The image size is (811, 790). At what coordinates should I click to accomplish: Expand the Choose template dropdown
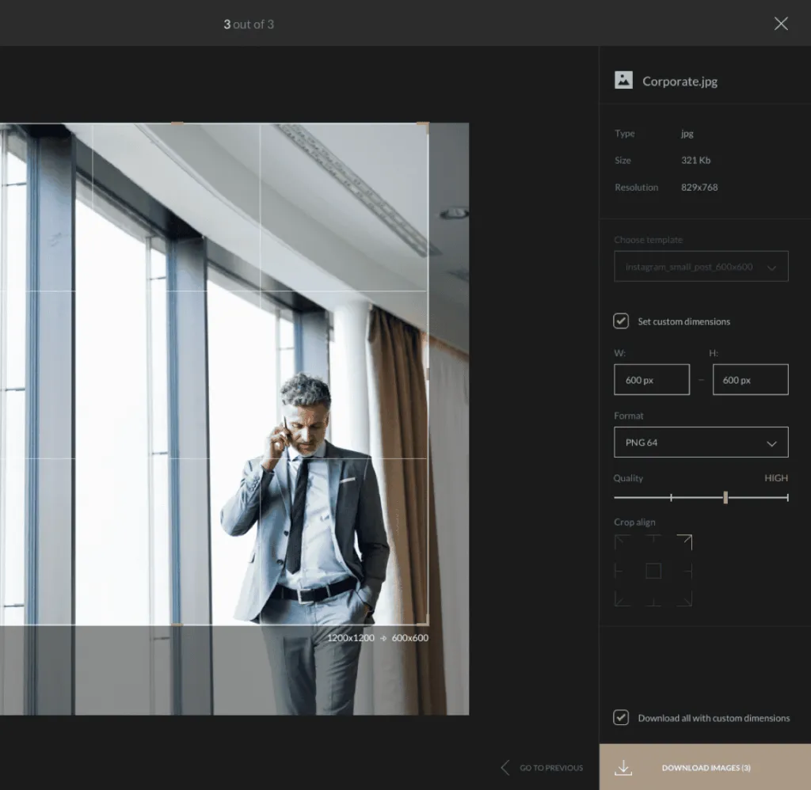(701, 266)
